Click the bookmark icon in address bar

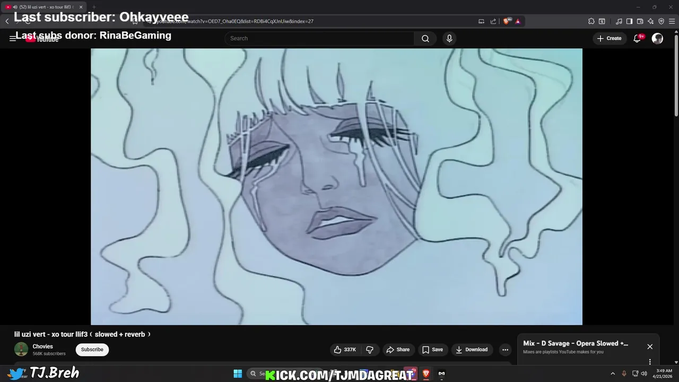point(135,21)
